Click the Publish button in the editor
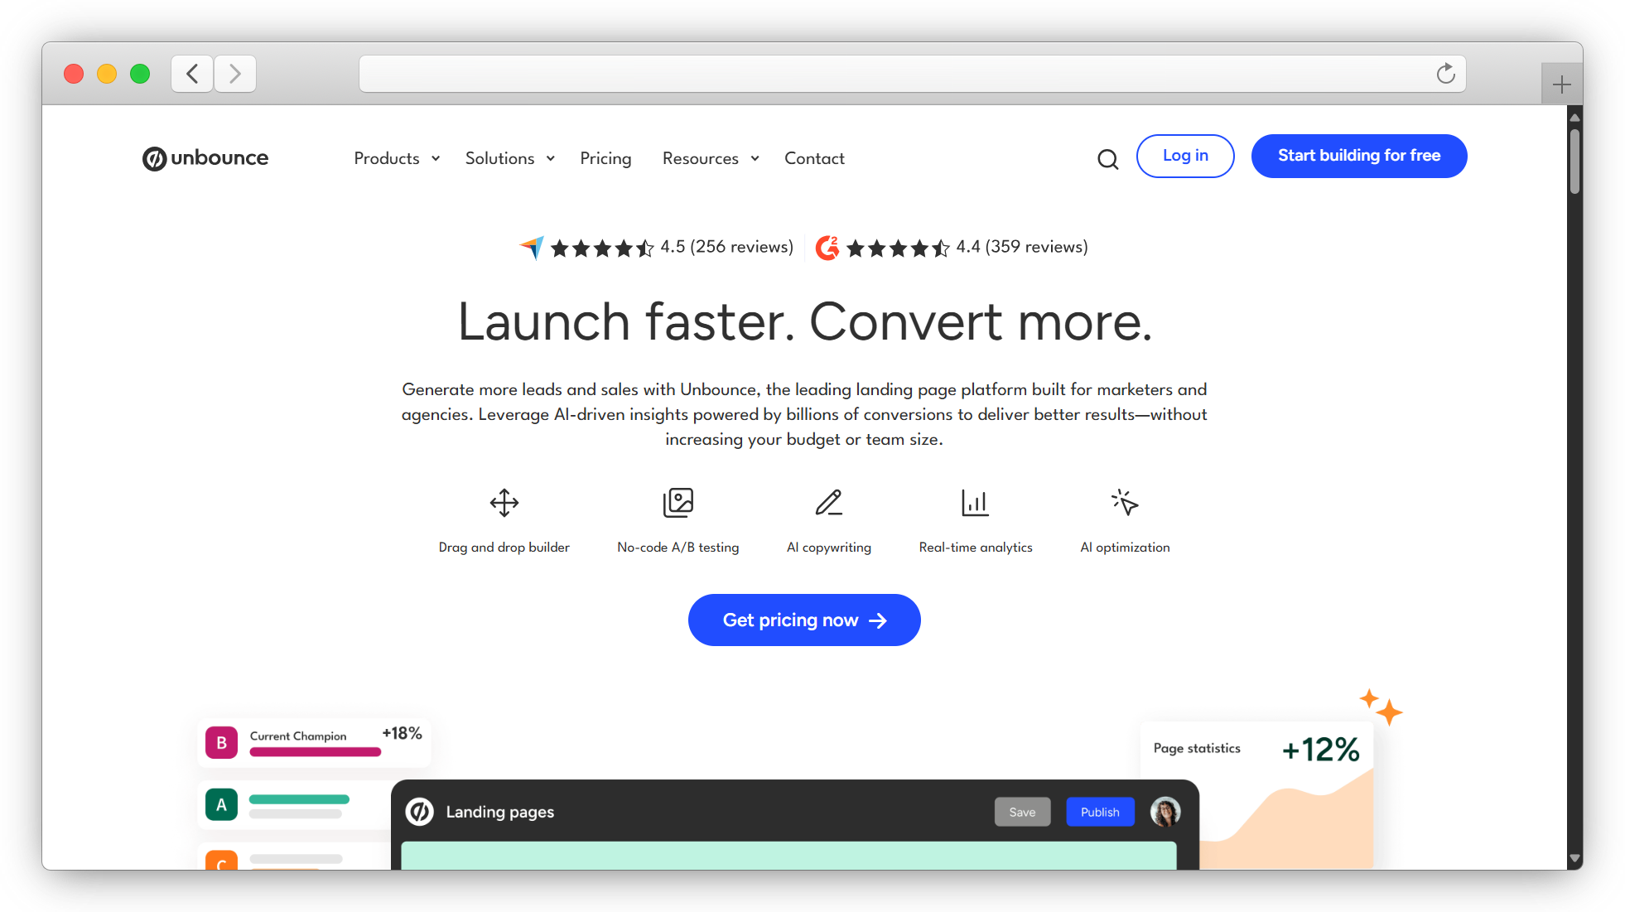 pyautogui.click(x=1100, y=812)
